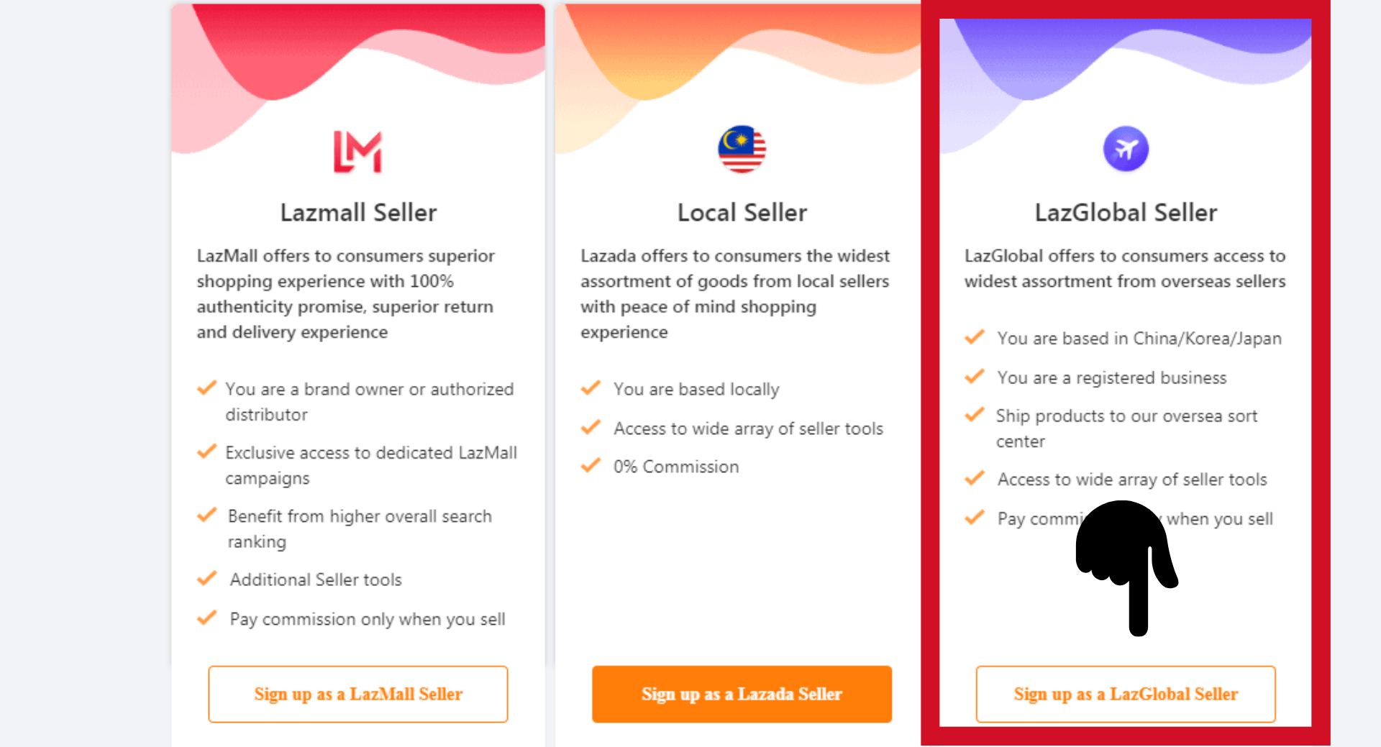Sign up as a LazMall Seller
Image resolution: width=1381 pixels, height=747 pixels.
358,694
